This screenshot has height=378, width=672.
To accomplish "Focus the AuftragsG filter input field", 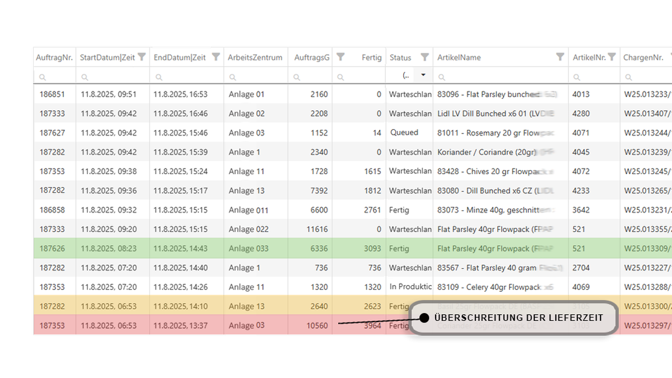I will pos(310,76).
